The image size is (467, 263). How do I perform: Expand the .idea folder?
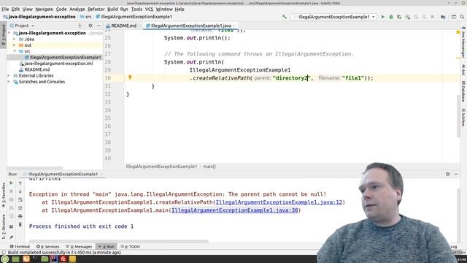point(15,39)
